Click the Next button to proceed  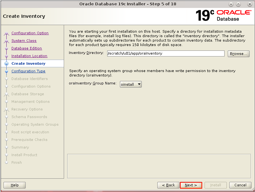pos(191,185)
